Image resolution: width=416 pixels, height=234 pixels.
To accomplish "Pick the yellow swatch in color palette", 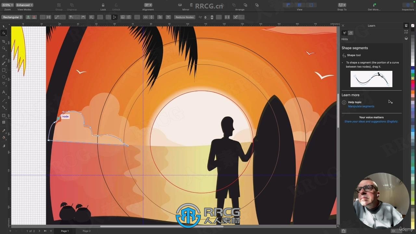I will click(x=413, y=78).
